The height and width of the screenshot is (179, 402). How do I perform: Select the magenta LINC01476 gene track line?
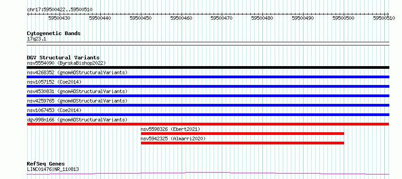click(208, 174)
